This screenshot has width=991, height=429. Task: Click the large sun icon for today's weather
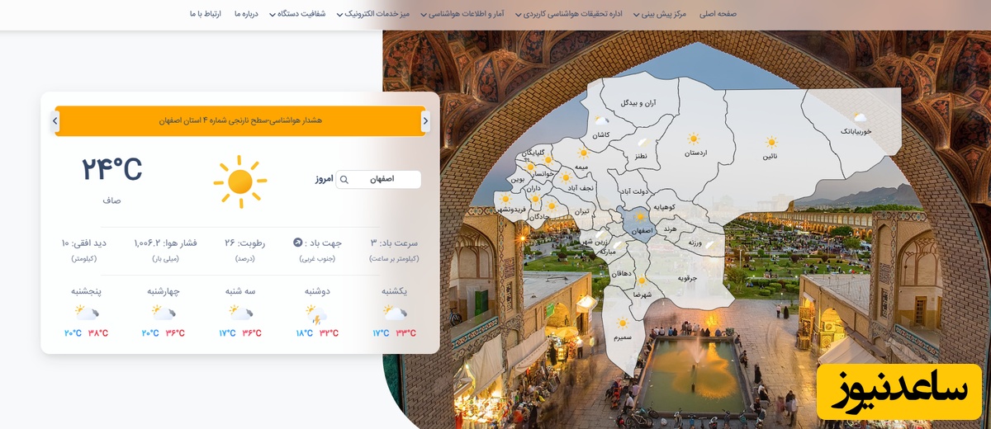239,181
